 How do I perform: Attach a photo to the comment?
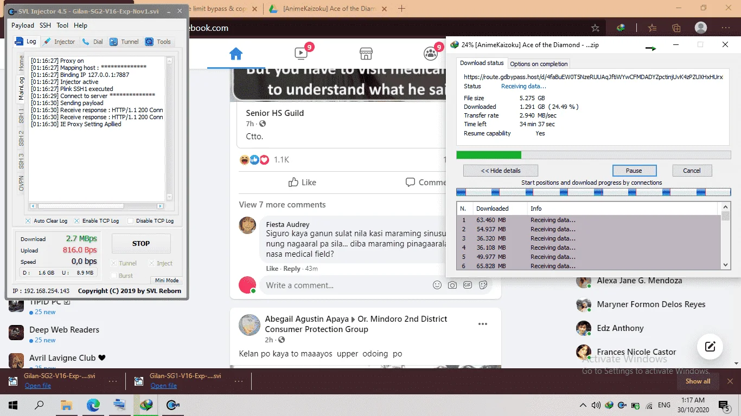point(452,285)
